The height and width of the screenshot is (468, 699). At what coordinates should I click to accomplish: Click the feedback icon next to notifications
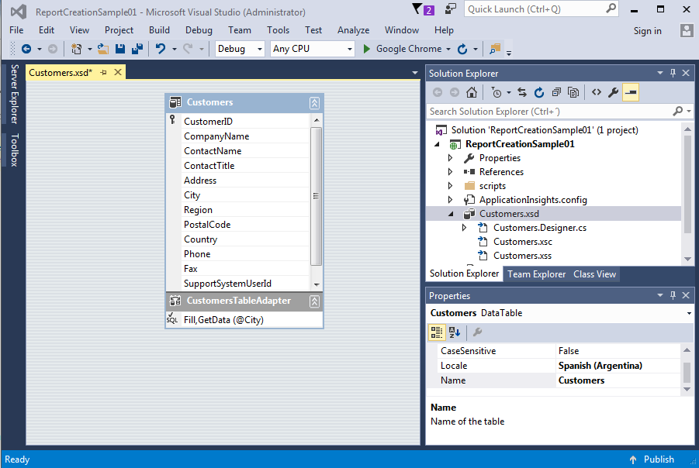[451, 9]
